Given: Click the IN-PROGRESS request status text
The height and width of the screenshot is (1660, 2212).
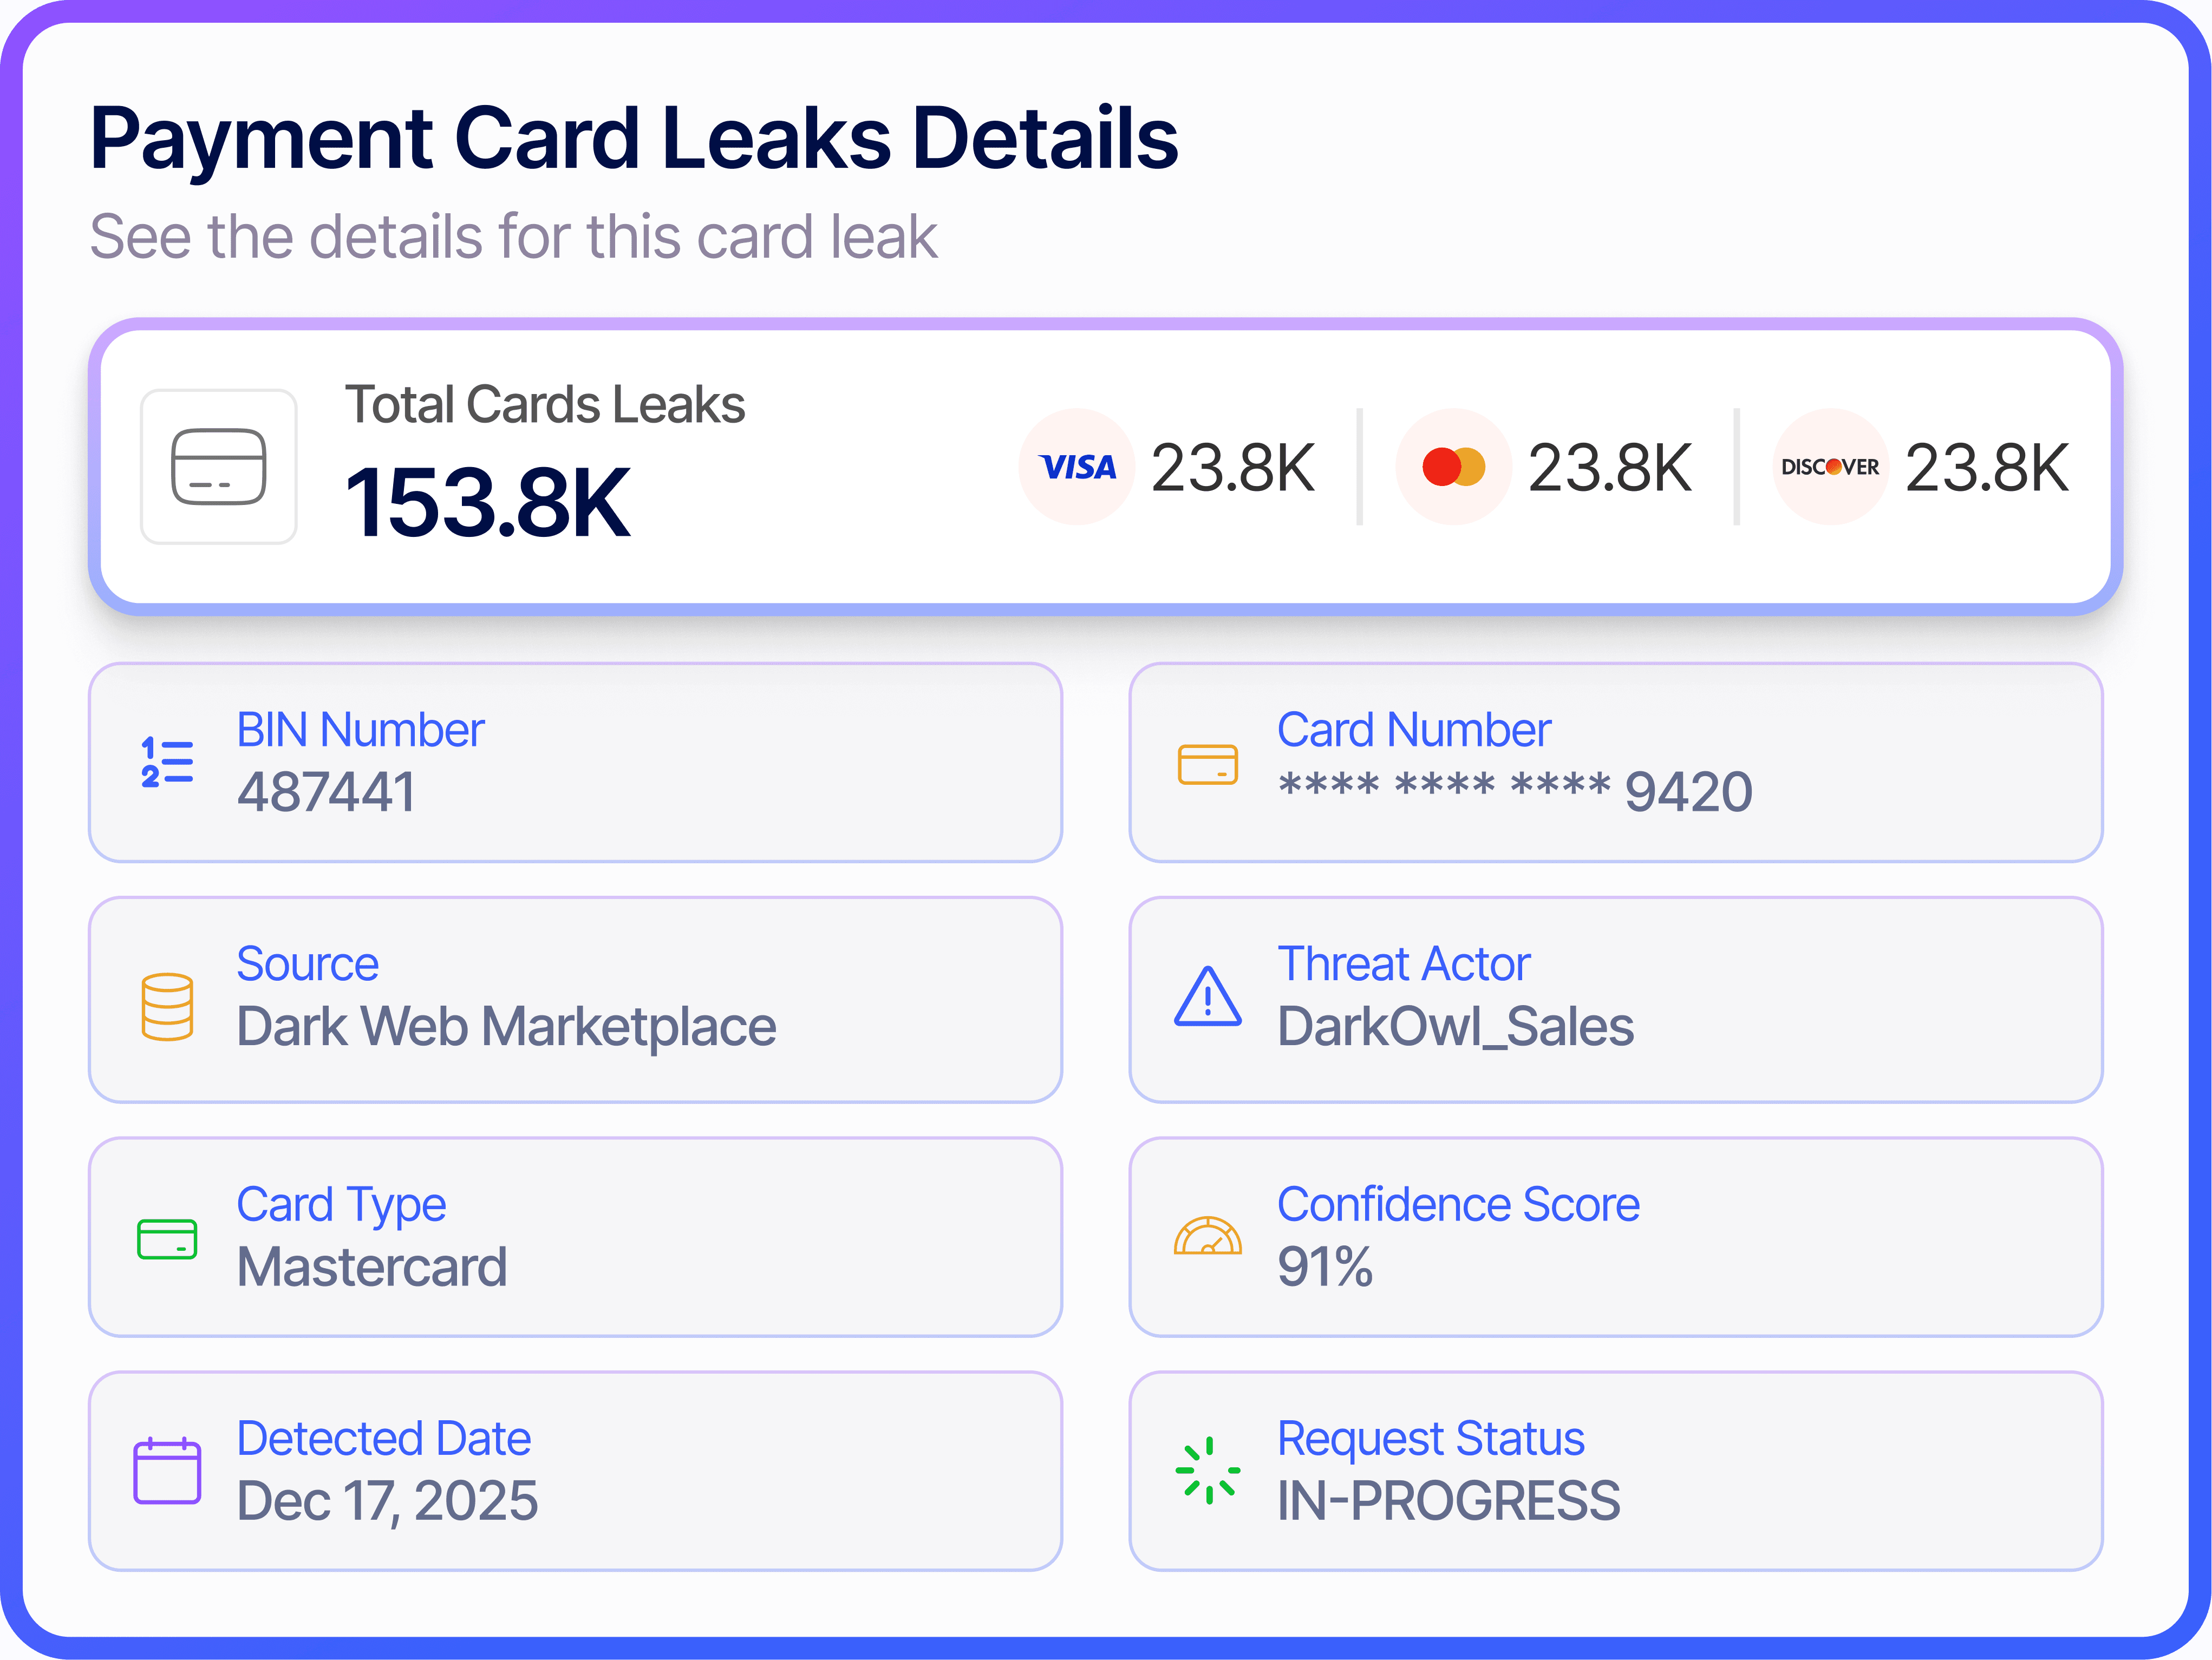Looking at the screenshot, I should click(x=1448, y=1501).
